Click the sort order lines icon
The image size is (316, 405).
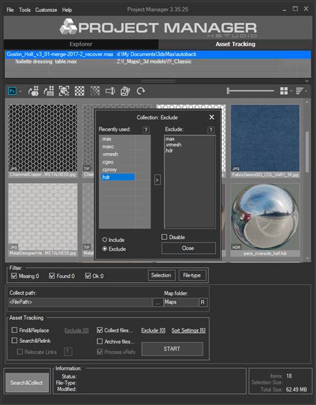pos(299,91)
